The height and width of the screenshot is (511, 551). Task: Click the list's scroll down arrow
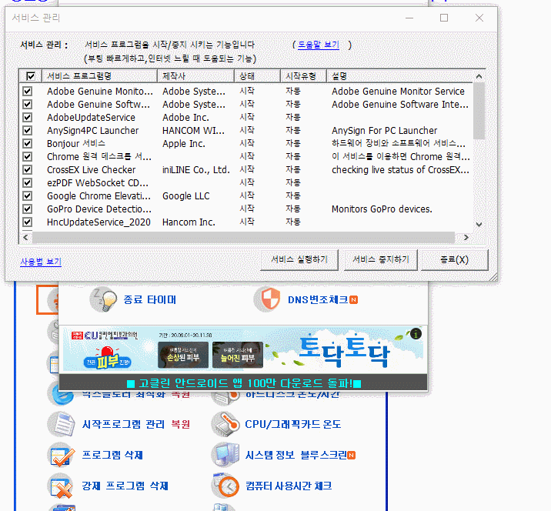click(x=479, y=224)
